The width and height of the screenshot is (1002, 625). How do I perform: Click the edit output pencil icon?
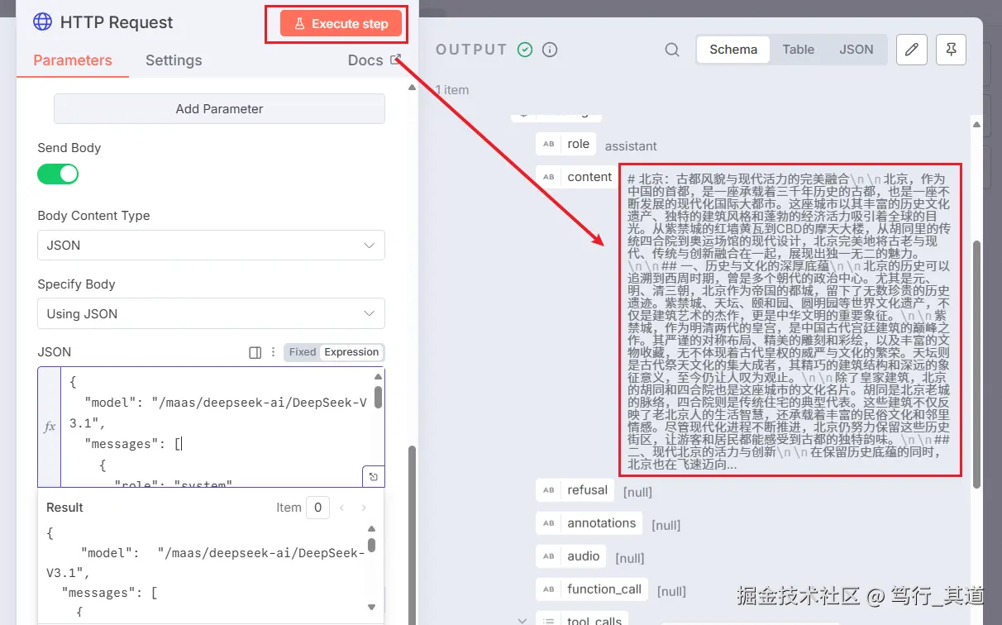coord(912,50)
